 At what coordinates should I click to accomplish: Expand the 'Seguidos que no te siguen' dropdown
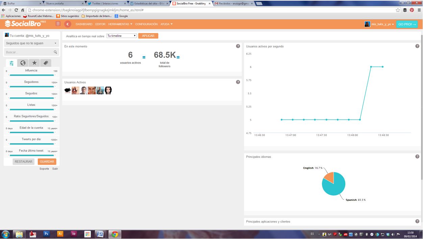pyautogui.click(x=31, y=43)
